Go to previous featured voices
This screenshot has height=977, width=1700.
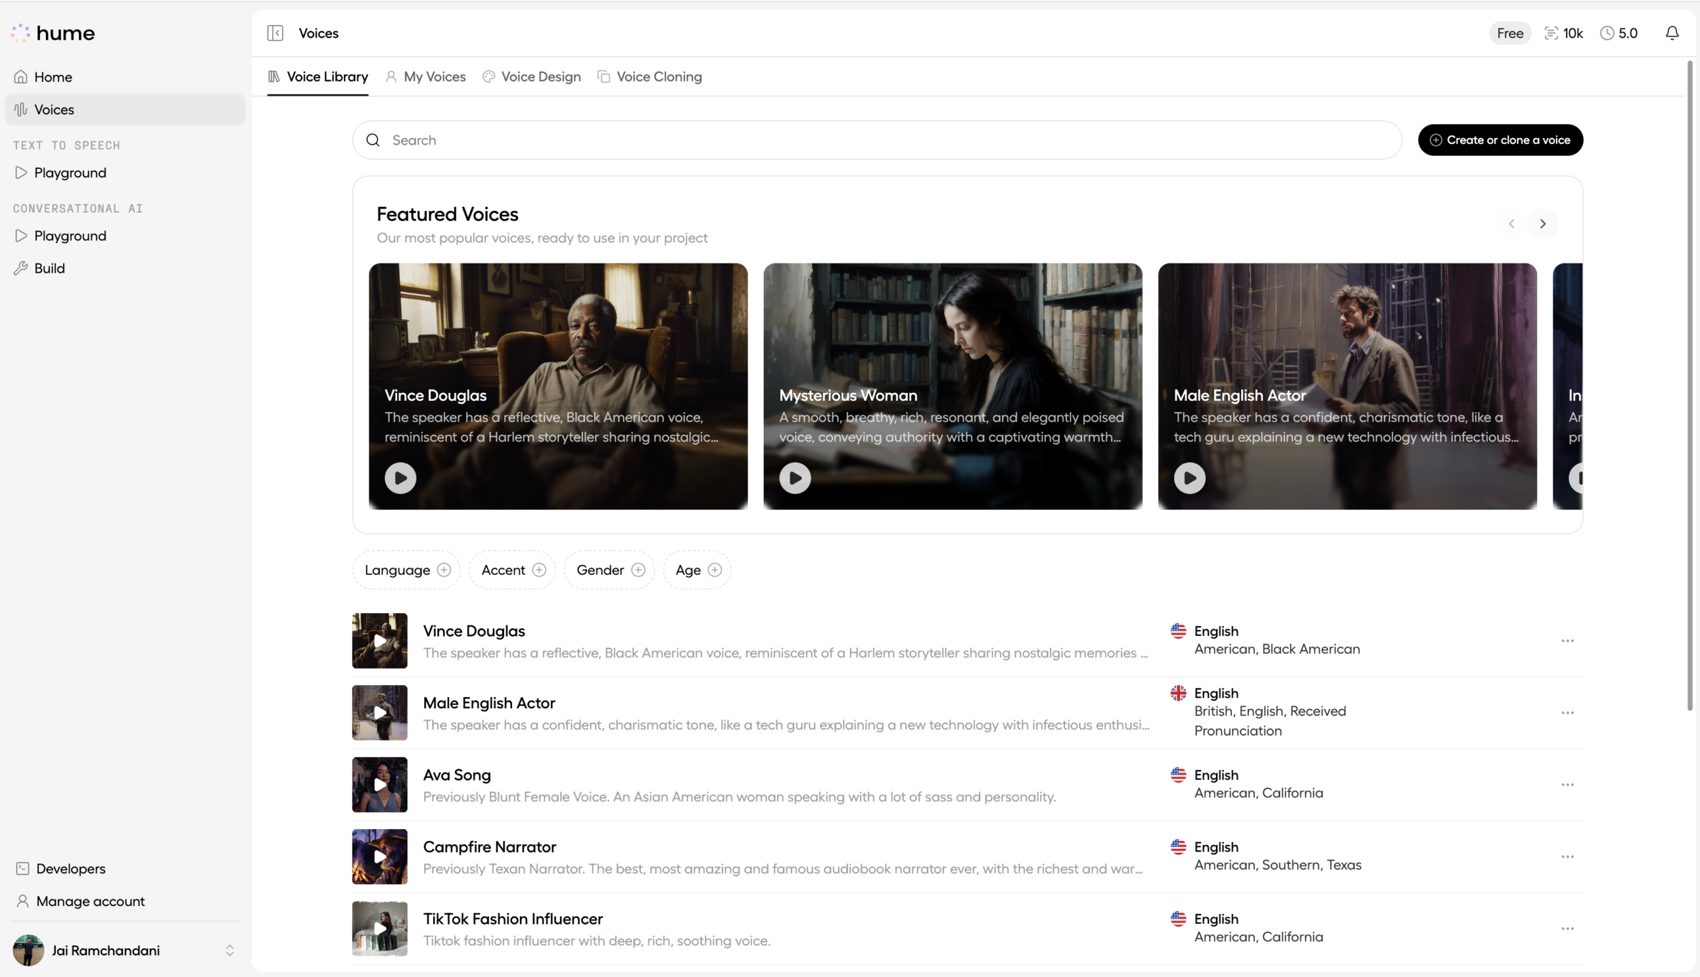pos(1511,224)
